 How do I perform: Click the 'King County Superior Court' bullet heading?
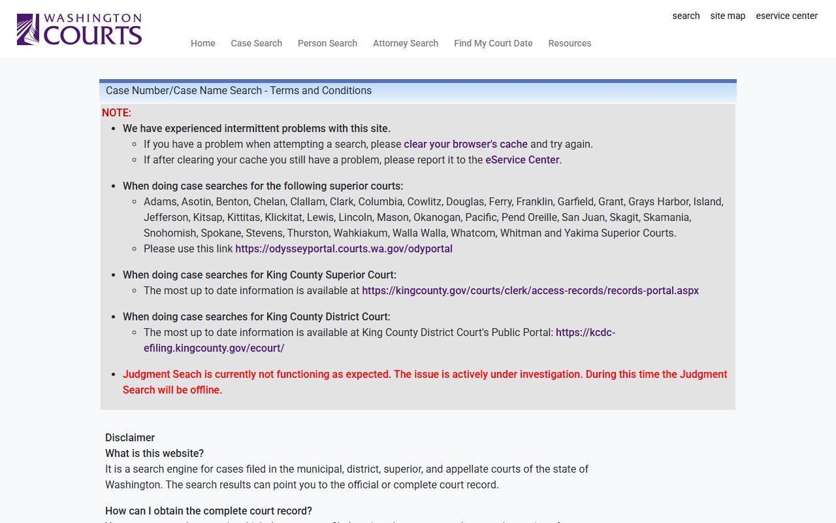[x=259, y=275]
